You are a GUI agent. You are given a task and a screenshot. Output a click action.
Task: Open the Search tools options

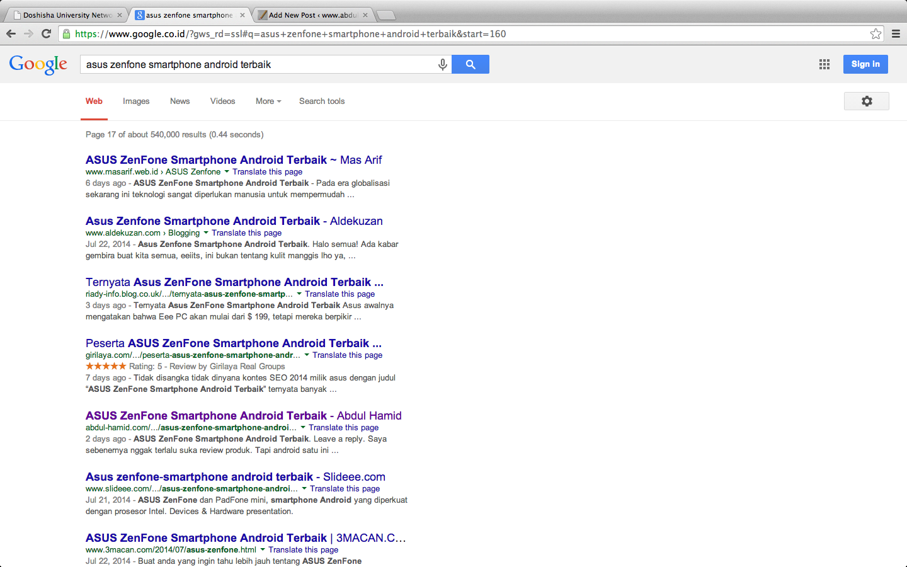[x=322, y=101]
